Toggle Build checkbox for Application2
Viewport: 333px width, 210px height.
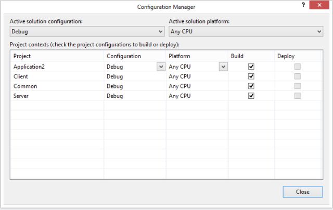click(x=251, y=67)
